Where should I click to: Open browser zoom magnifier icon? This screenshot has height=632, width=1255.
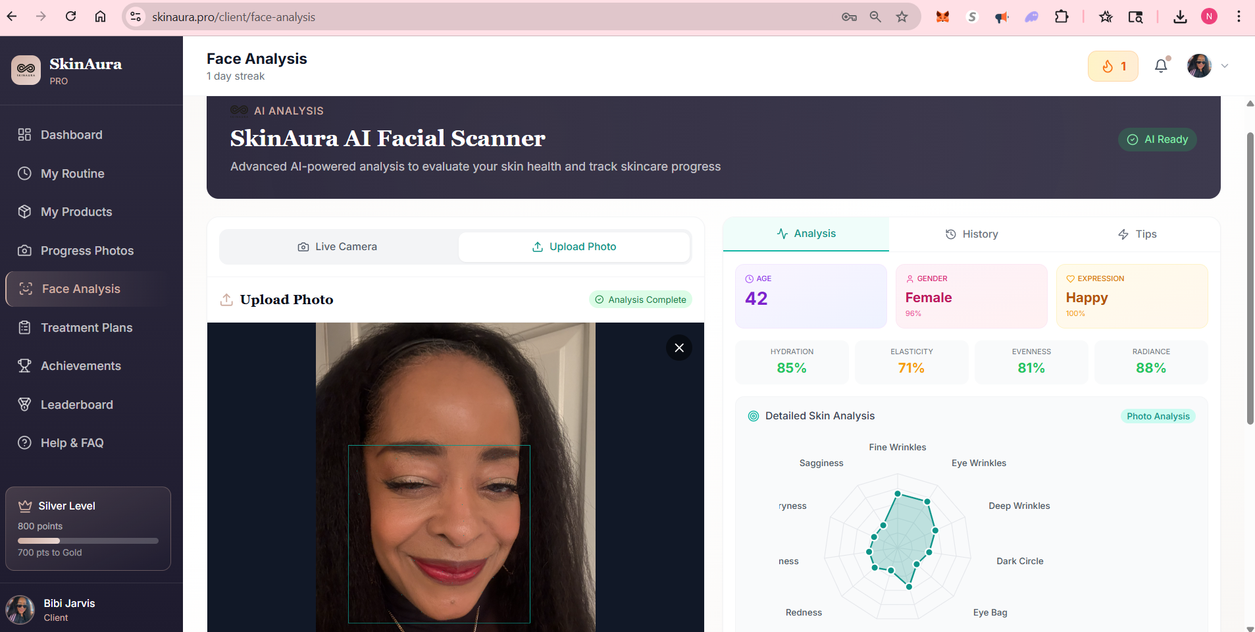pyautogui.click(x=875, y=17)
